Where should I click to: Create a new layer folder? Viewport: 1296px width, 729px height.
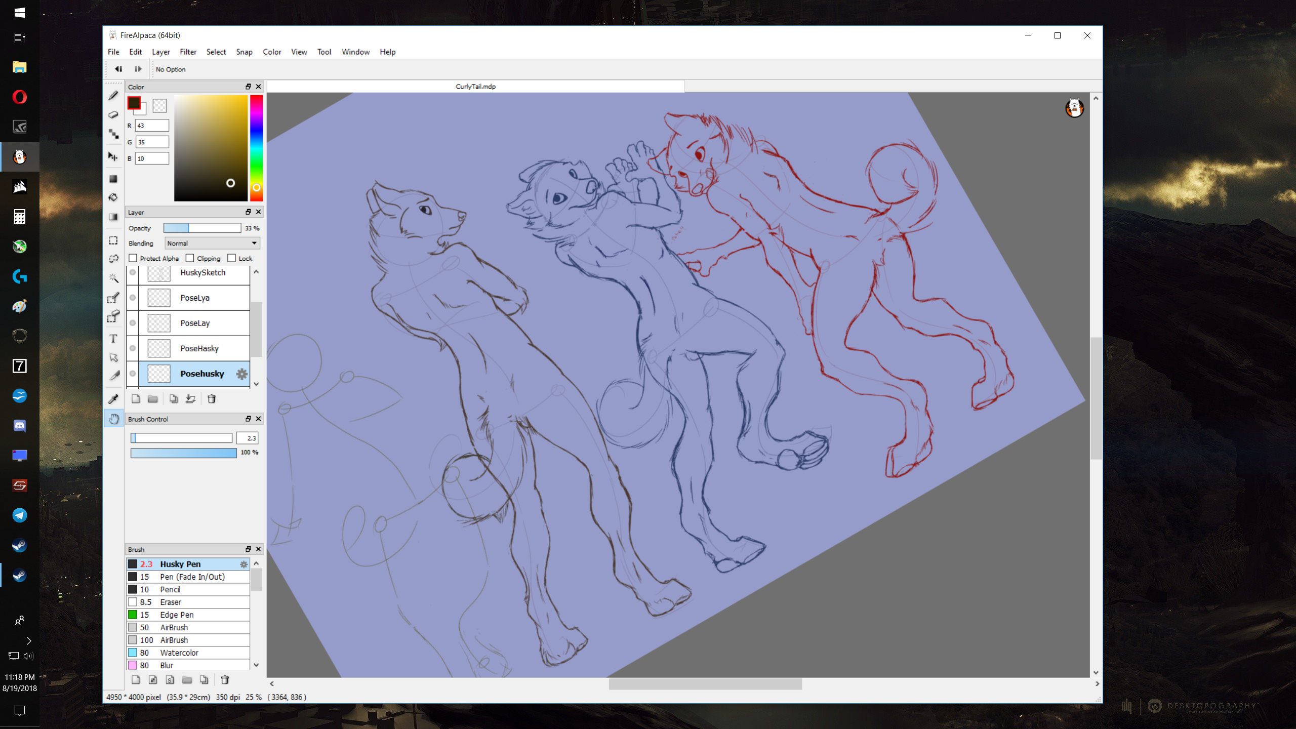pos(153,399)
